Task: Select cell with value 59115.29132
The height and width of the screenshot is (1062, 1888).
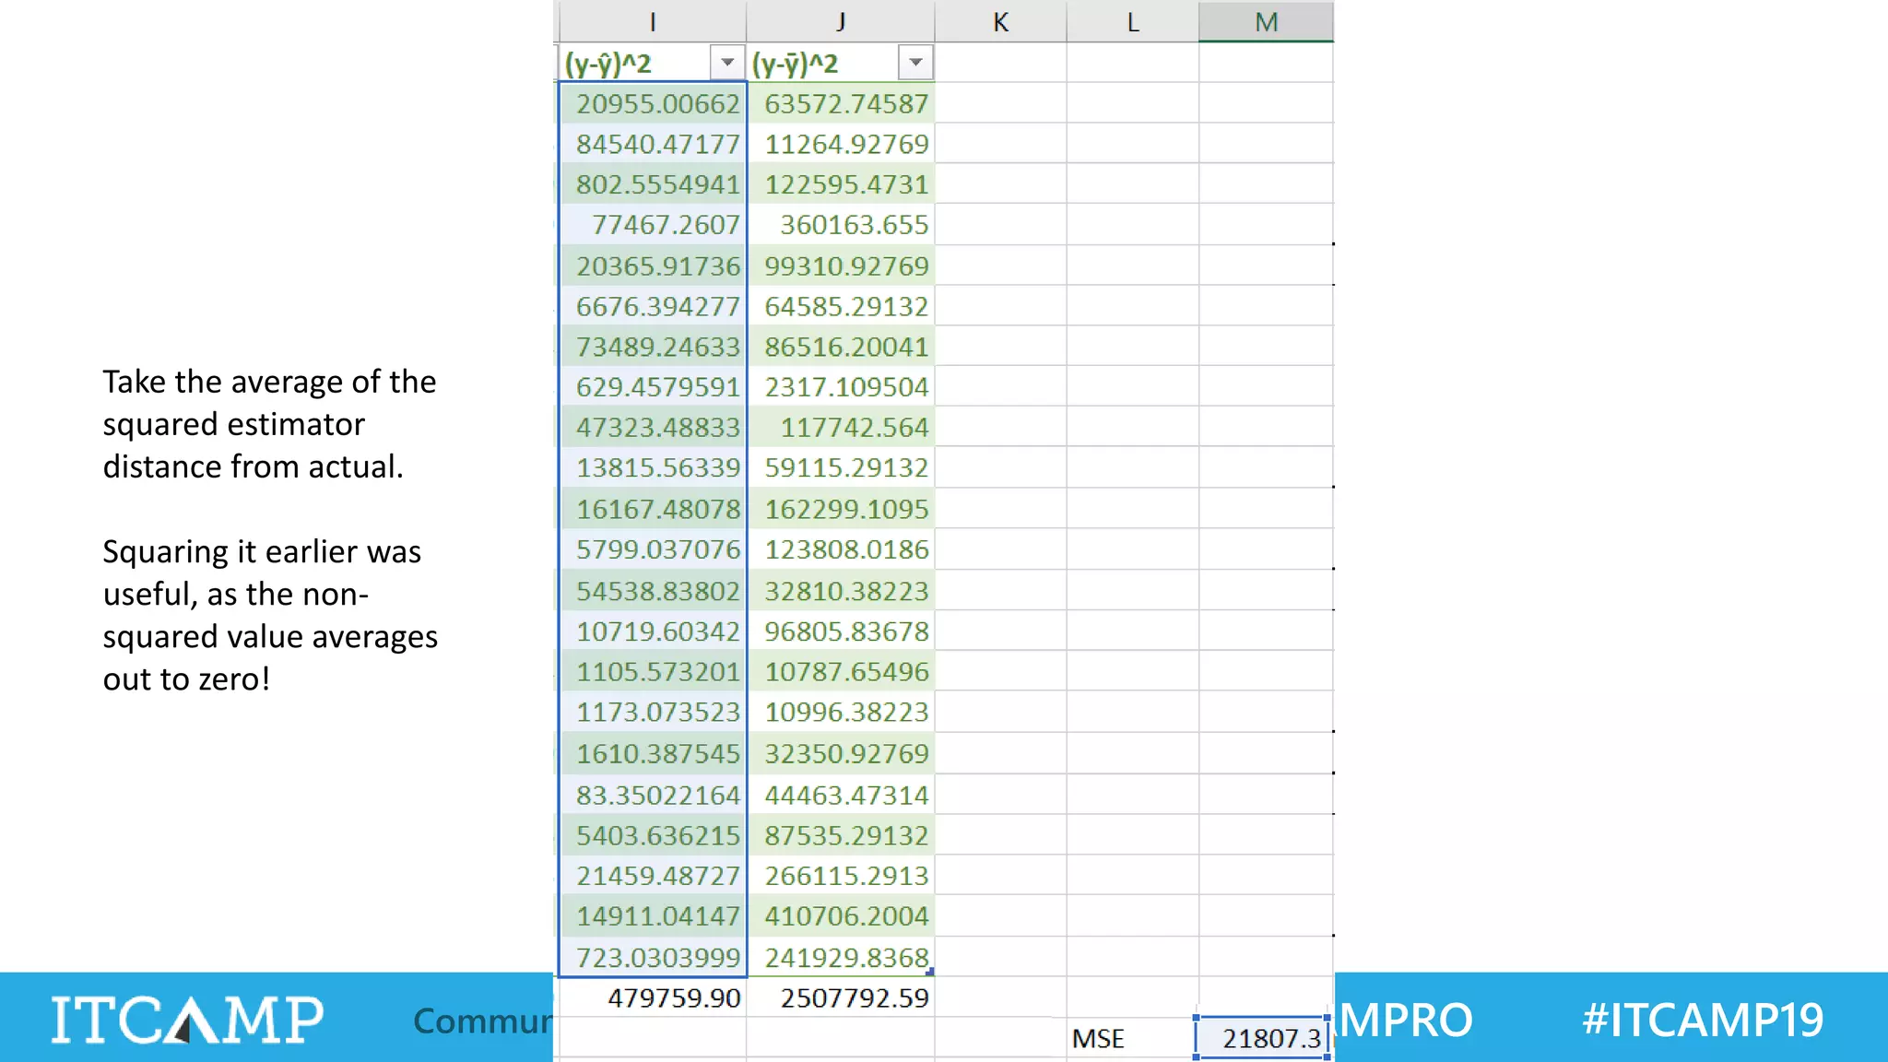Action: pos(841,468)
